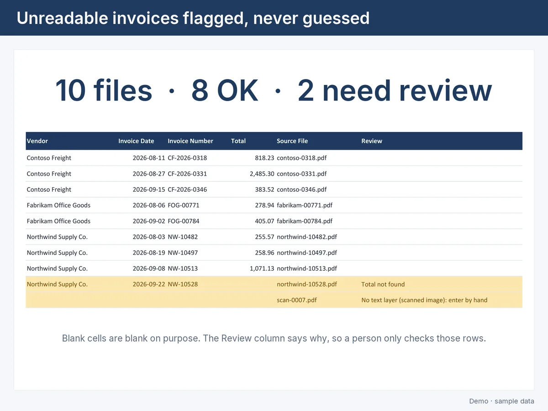The height and width of the screenshot is (411, 548).
Task: Click the date 2026-08-27
Action: (149, 174)
